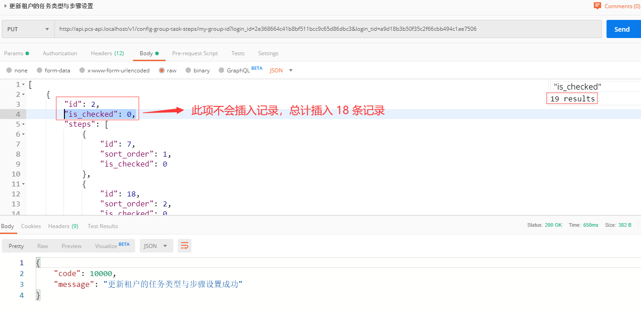Open the response Cookies tab
The width and height of the screenshot is (641, 310).
click(x=31, y=226)
